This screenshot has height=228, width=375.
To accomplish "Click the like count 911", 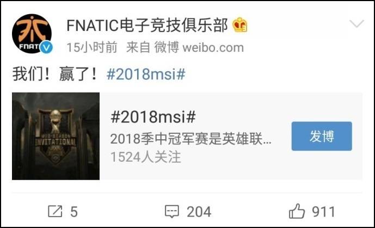I will pyautogui.click(x=324, y=212).
